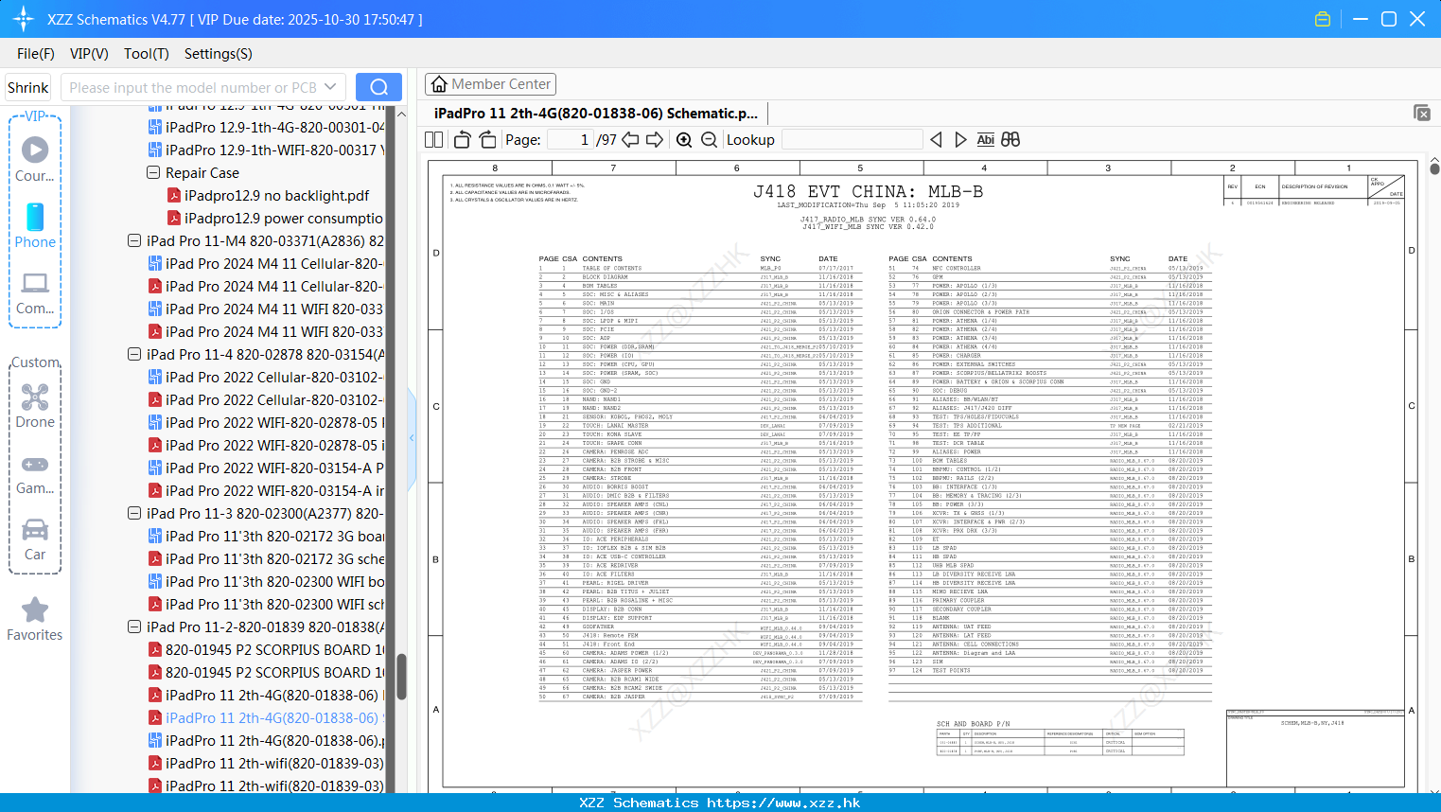Viewport: 1441px width, 812px height.
Task: Open iPad Pro 2024 M4 11 WIFI 820-033 PDF
Action: pyautogui.click(x=266, y=331)
